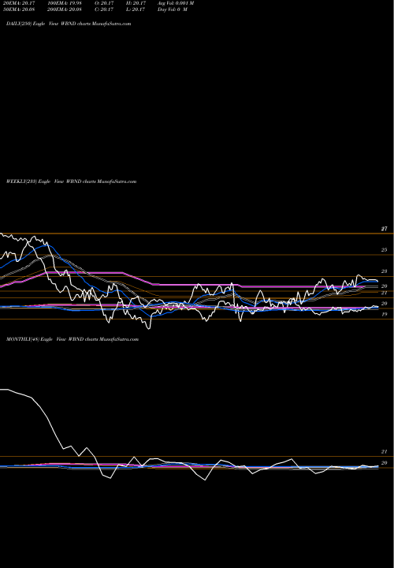
Task: Click the high price H: 20.17
Action: coord(136,3)
